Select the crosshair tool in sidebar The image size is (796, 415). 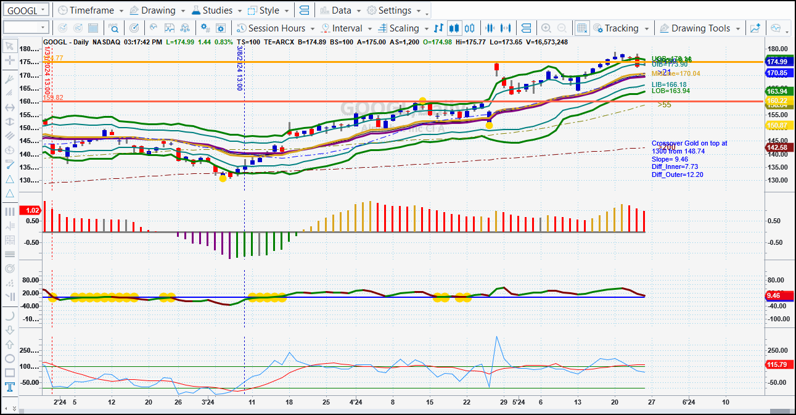point(9,60)
